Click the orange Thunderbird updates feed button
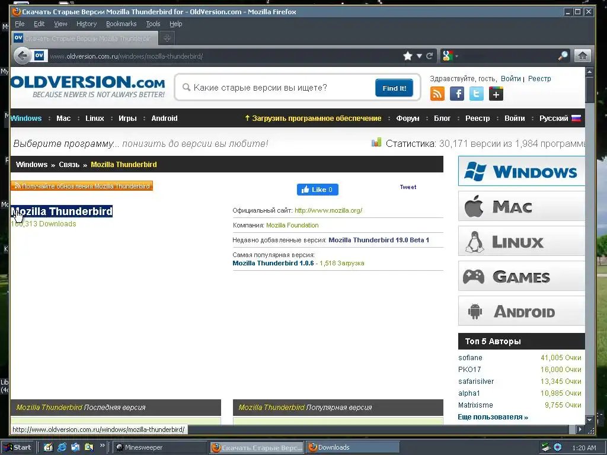This screenshot has width=607, height=455. [82, 186]
